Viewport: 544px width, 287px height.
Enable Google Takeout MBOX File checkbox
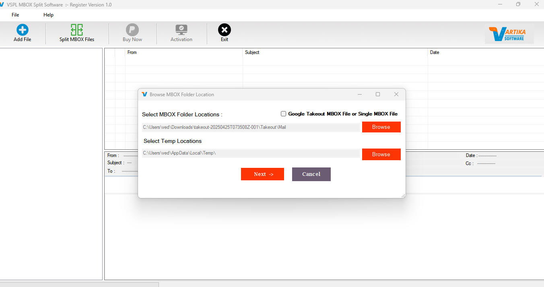[283, 114]
